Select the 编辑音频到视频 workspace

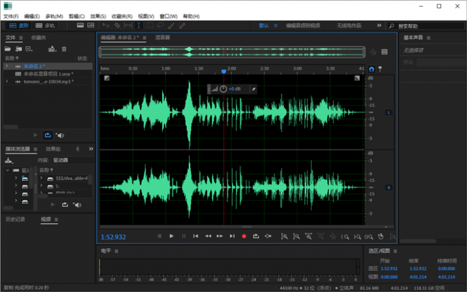click(303, 25)
